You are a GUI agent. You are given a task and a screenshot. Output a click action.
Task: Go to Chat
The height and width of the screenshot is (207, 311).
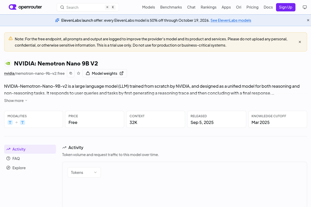(191, 7)
